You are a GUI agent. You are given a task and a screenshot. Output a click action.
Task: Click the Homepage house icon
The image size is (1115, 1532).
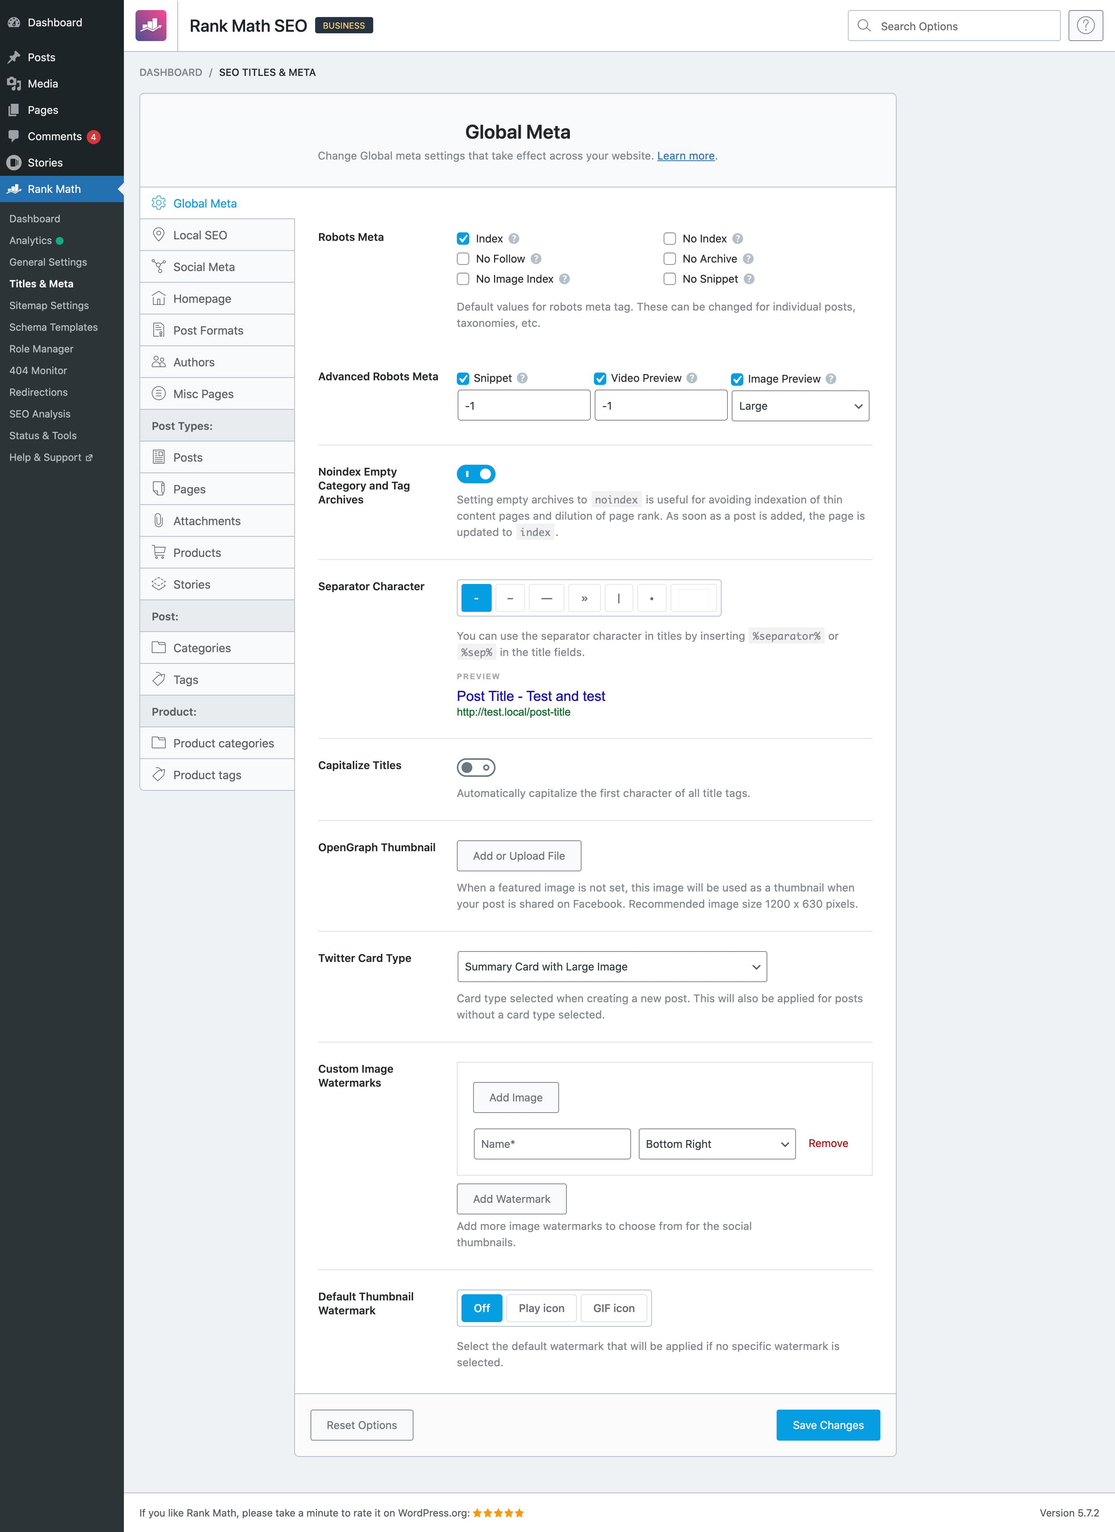pyautogui.click(x=159, y=298)
